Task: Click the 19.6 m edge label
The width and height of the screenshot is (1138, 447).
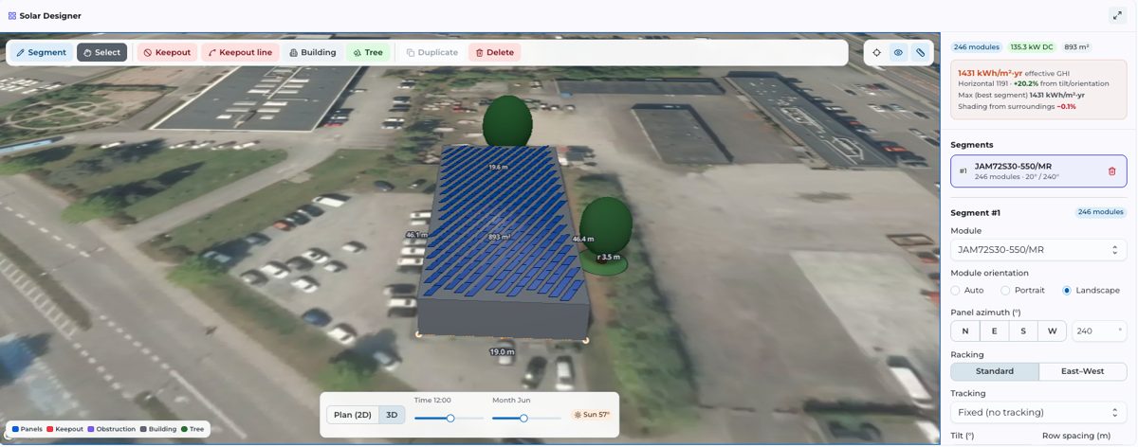Action: coord(499,167)
